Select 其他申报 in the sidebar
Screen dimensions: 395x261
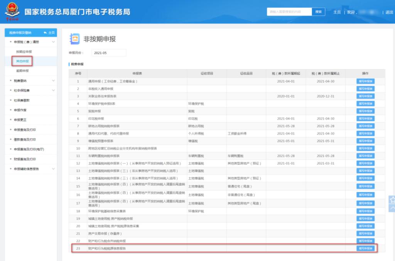point(22,61)
